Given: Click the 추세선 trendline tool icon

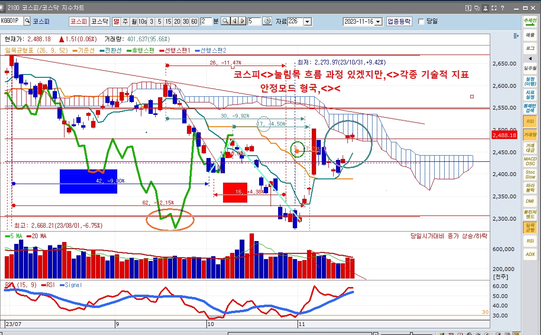Looking at the screenshot, I should pos(530,21).
